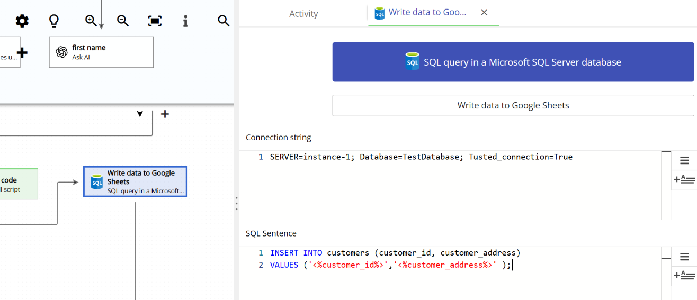Open the hamburger menu for SQL Sentence
This screenshot has width=697, height=300.
pos(684,257)
